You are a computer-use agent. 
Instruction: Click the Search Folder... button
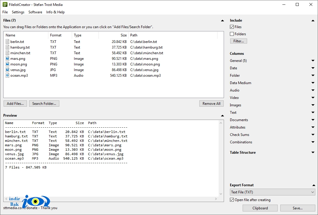[x=44, y=103]
